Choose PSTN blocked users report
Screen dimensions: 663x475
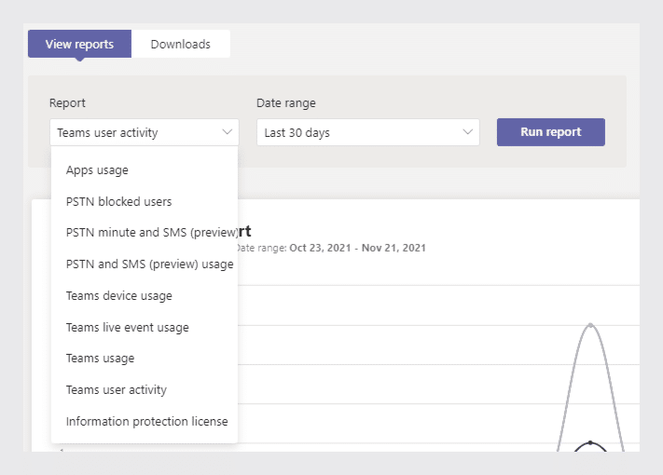point(145,202)
